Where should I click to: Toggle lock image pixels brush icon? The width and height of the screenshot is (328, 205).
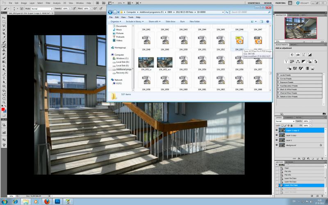(x=285, y=125)
